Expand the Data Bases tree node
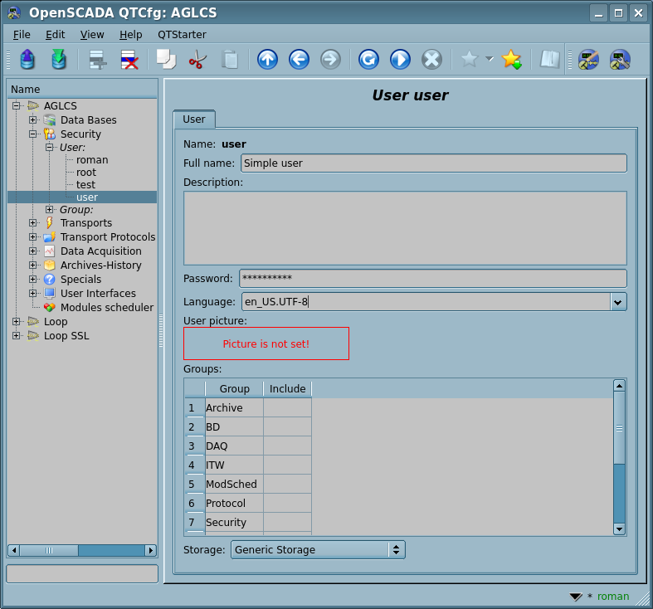Screen dimensions: 653x609 33,120
